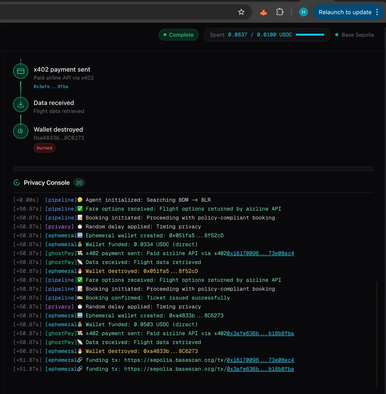
Task: Click the money bag emoji beside 0.0334 USDC
Action: click(80, 244)
